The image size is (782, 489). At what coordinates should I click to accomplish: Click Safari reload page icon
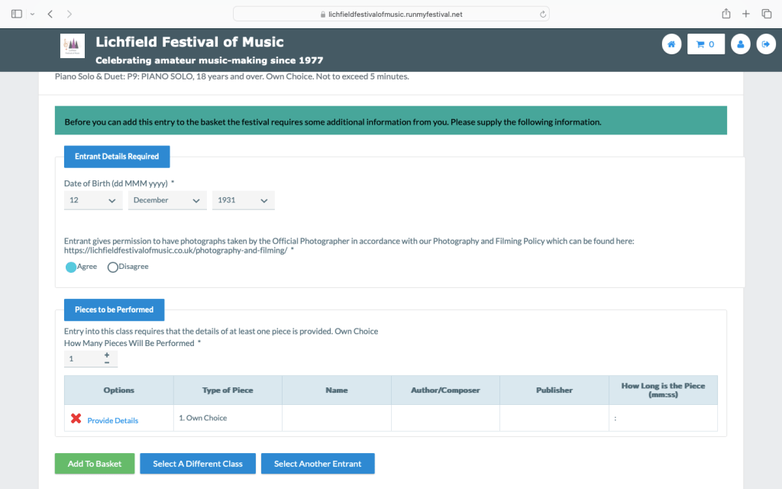coord(543,14)
